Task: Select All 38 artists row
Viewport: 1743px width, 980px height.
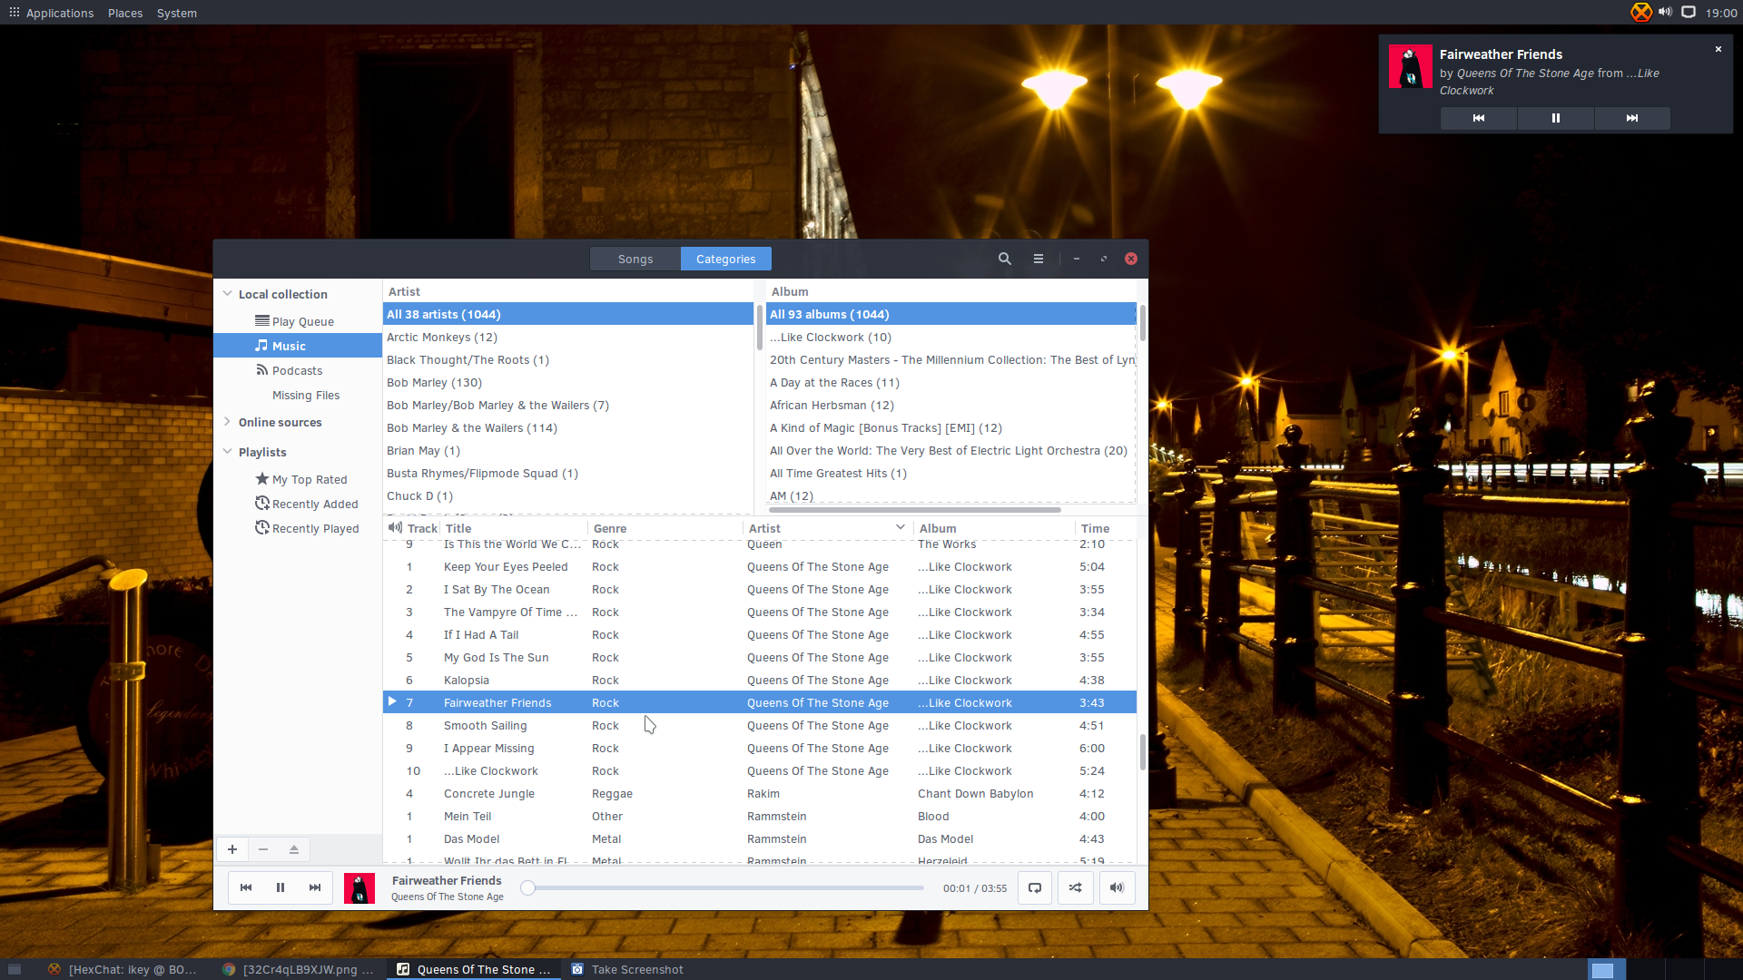Action: point(568,314)
